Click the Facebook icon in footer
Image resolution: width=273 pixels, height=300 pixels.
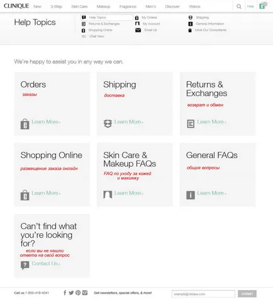click(65, 292)
